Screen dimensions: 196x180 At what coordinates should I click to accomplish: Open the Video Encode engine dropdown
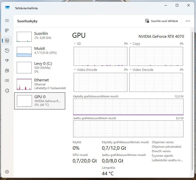click(75, 70)
